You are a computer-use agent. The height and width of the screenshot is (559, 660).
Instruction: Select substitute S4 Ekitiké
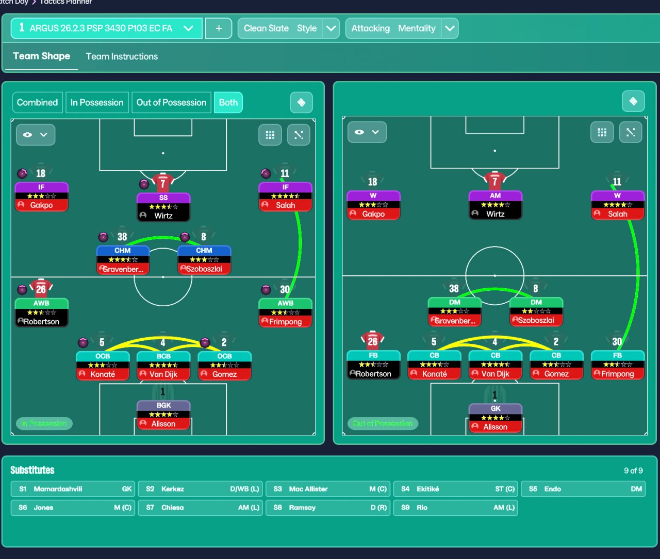456,489
